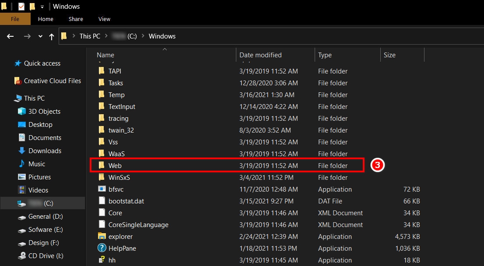Click the 4,573 KB size value
This screenshot has height=266, width=484.
(407, 237)
